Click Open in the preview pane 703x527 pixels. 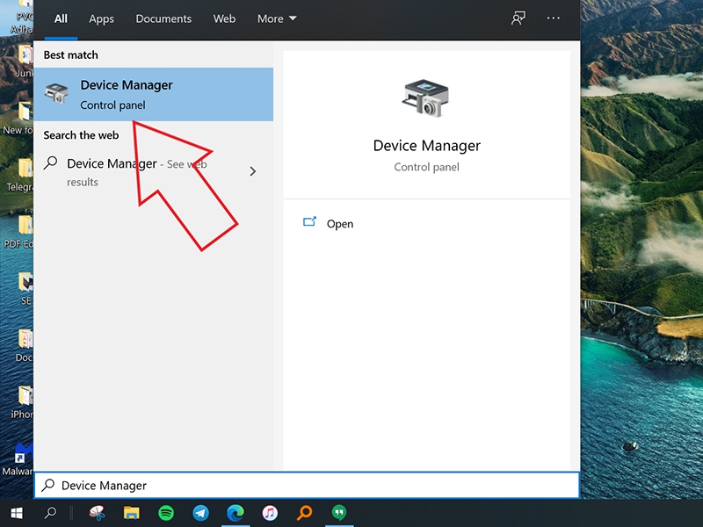[340, 224]
